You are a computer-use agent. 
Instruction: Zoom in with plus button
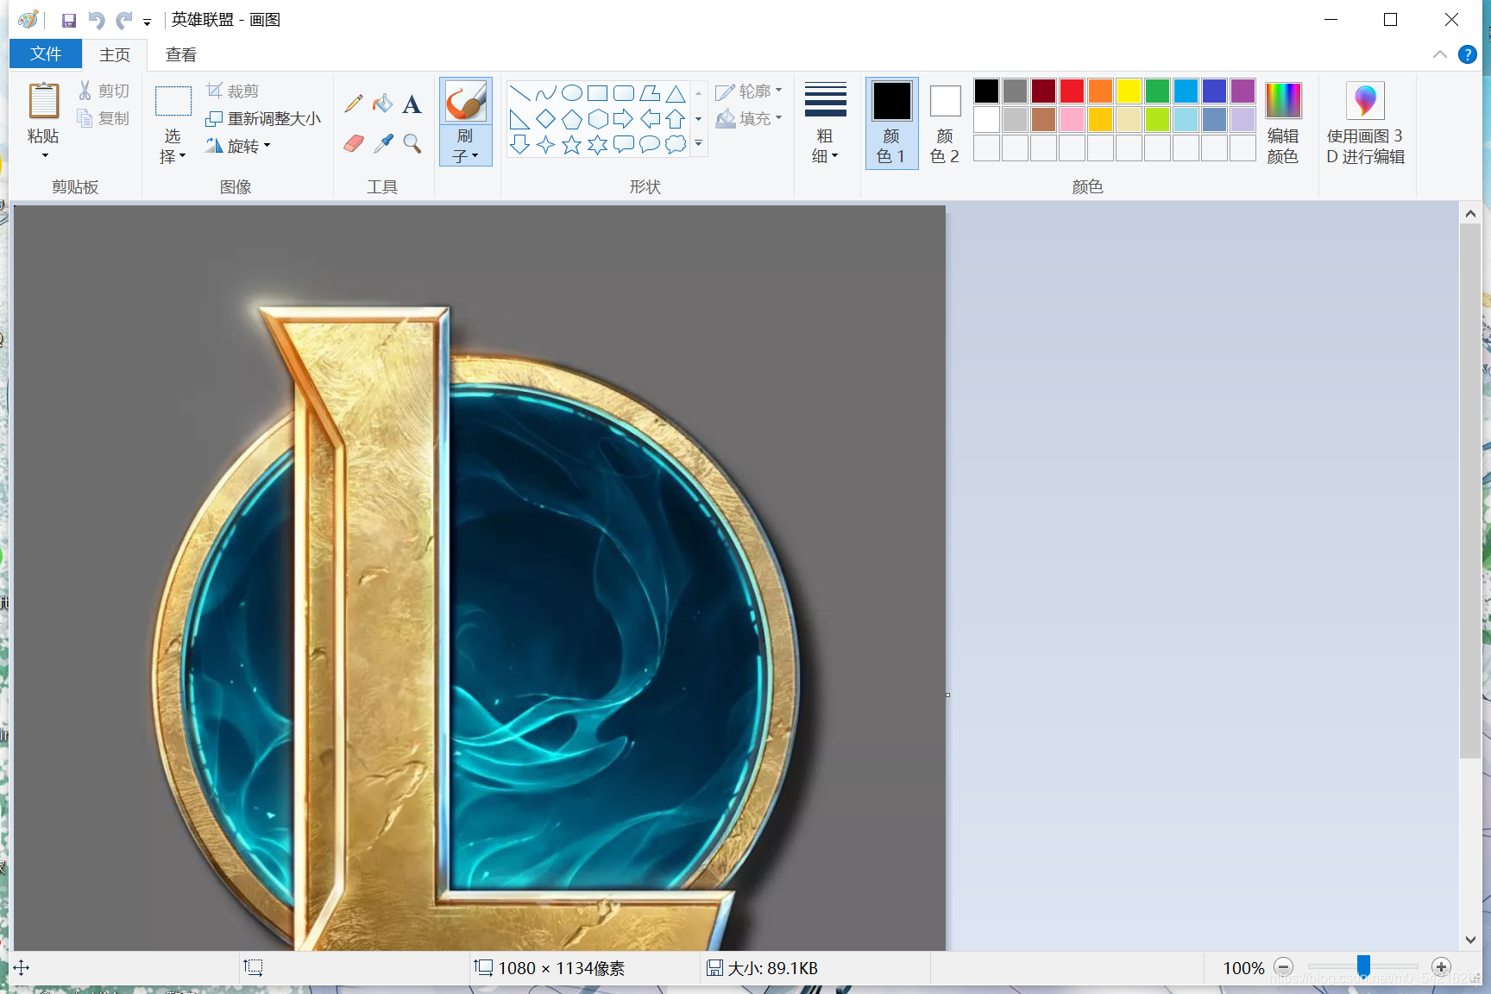point(1441,967)
